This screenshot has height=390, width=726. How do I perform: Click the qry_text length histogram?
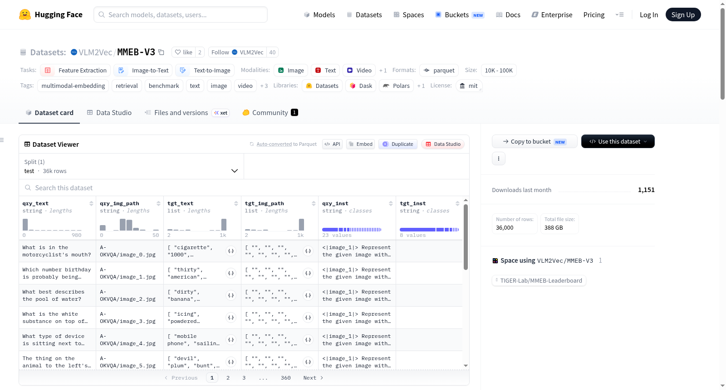(x=52, y=225)
